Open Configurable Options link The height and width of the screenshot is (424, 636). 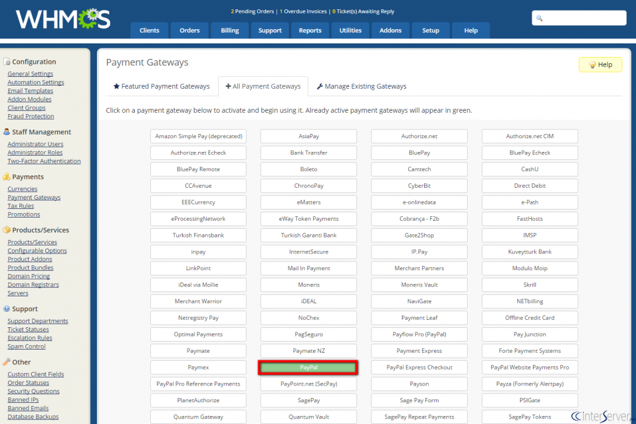pyautogui.click(x=37, y=250)
